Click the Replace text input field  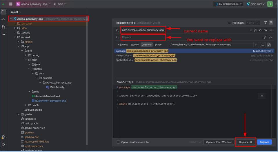coord(143,37)
